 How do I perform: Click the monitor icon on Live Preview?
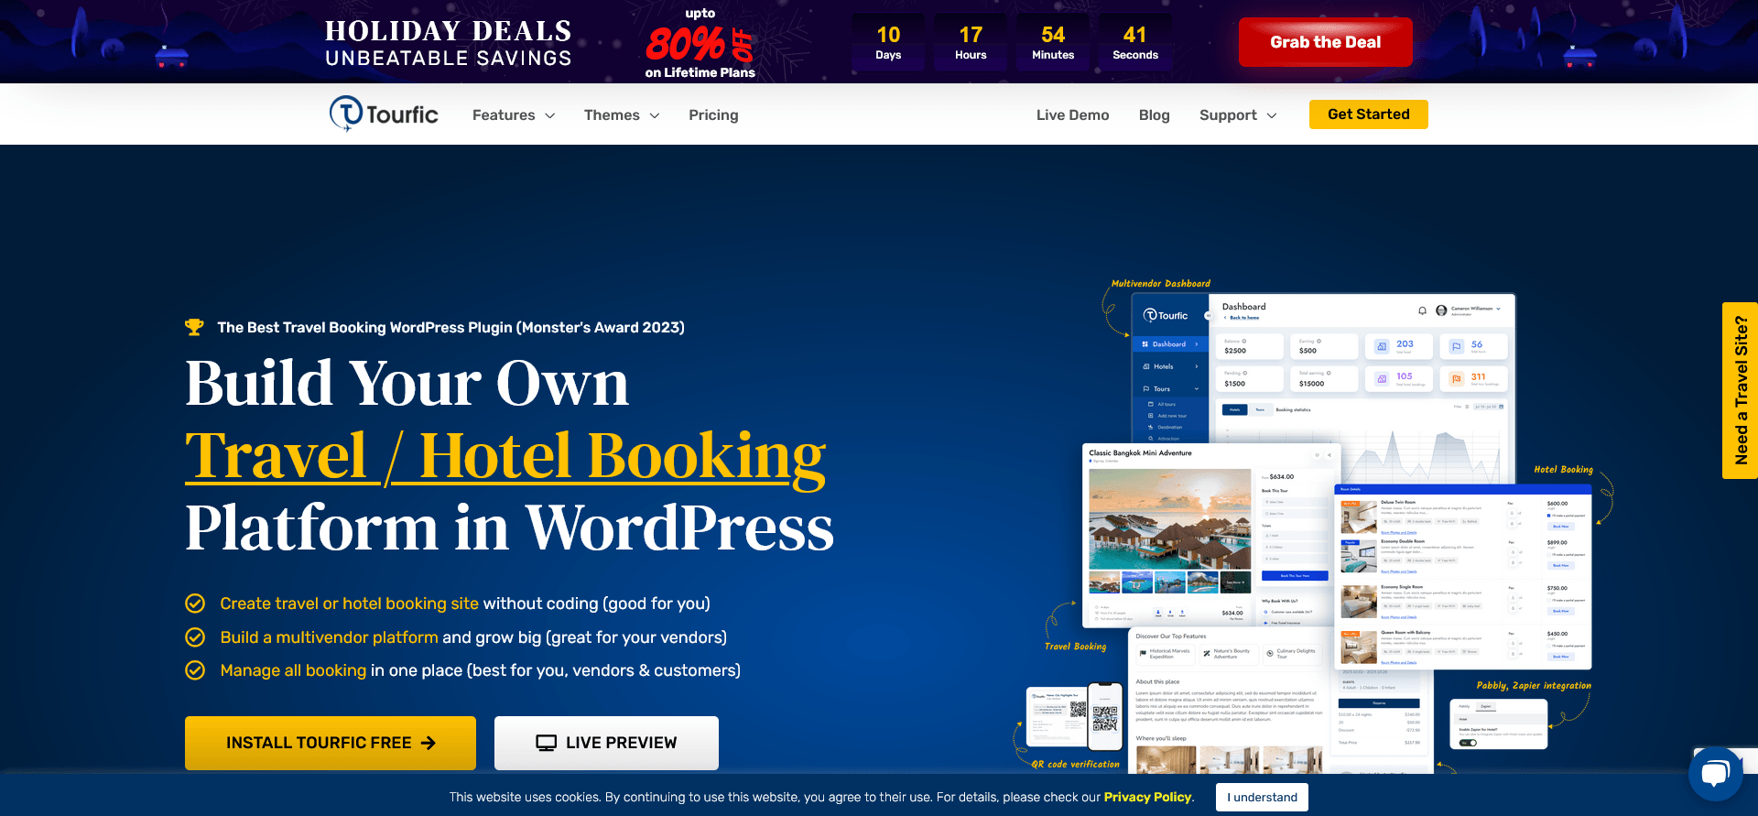tap(547, 743)
